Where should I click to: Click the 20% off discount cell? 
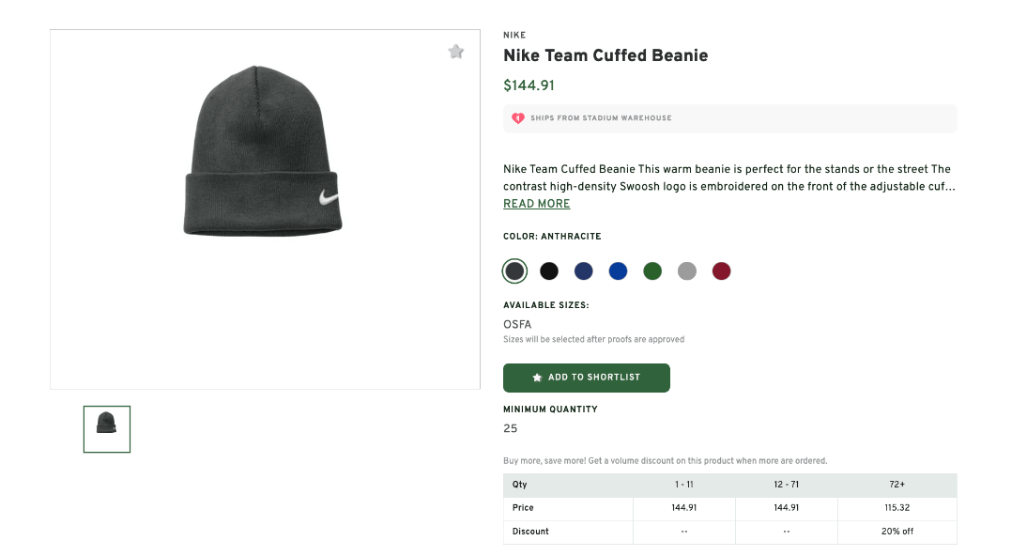[x=897, y=532]
